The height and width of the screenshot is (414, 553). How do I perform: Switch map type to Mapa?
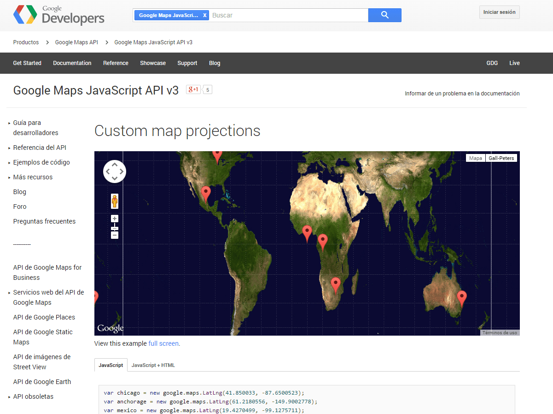476,158
